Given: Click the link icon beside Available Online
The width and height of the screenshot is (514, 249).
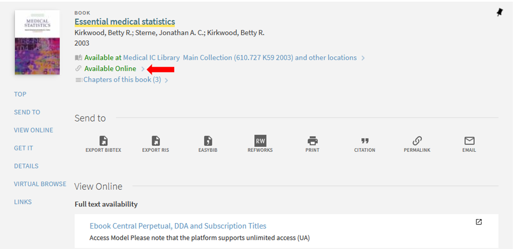Looking at the screenshot, I should (x=78, y=68).
